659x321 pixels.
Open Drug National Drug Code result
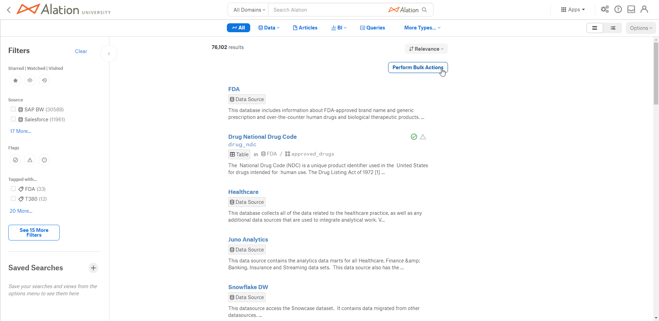click(x=262, y=137)
